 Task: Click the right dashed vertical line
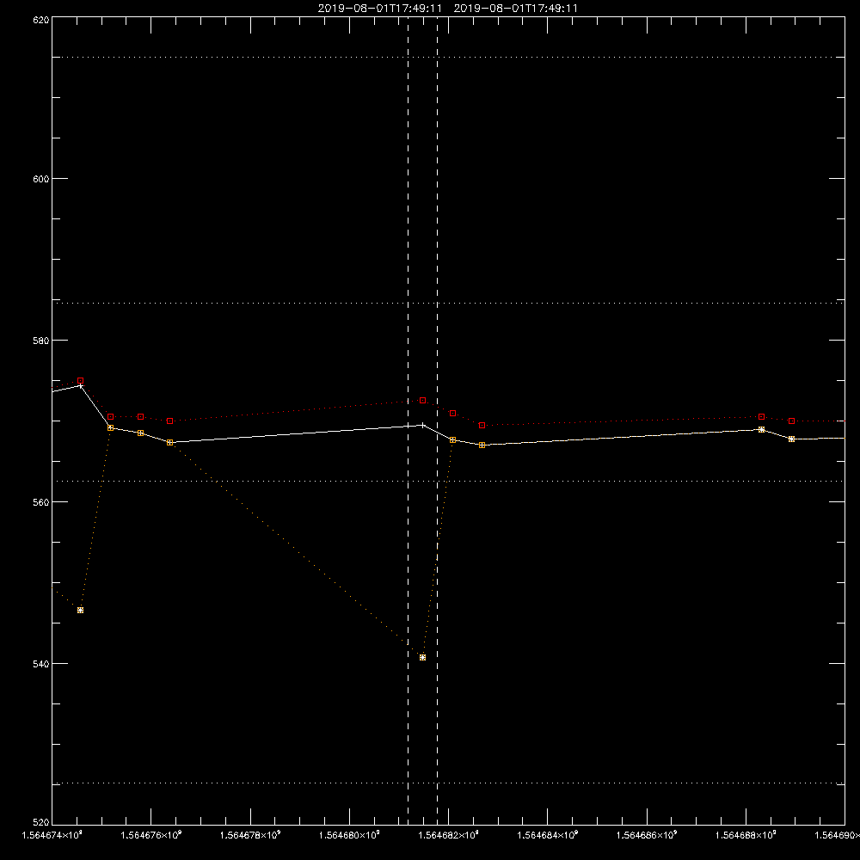(437, 421)
